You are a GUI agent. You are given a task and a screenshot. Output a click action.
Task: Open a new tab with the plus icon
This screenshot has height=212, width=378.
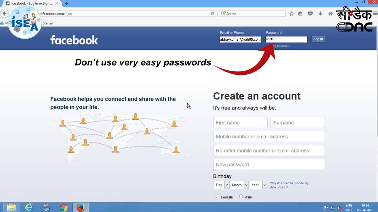(x=67, y=4)
